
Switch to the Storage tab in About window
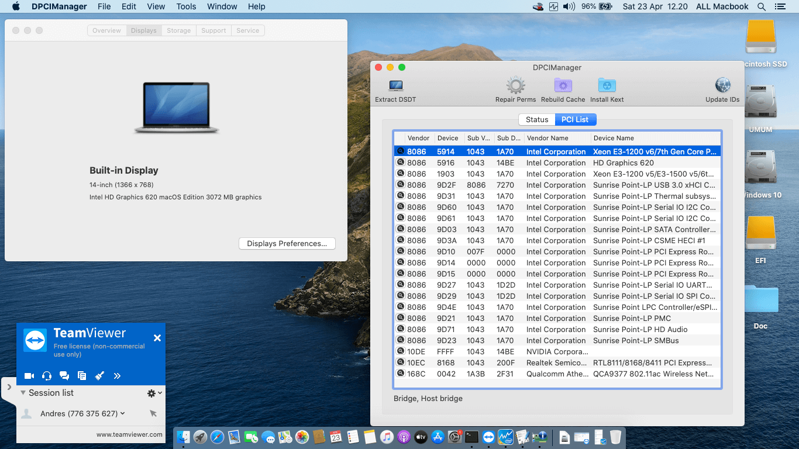coord(178,30)
